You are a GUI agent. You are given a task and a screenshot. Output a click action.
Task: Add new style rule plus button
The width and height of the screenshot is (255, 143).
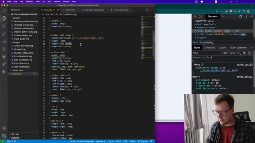(239, 53)
